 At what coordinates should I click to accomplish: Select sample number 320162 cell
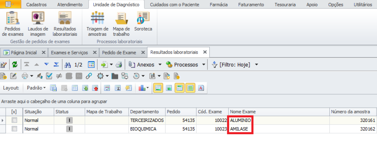(x=353, y=129)
